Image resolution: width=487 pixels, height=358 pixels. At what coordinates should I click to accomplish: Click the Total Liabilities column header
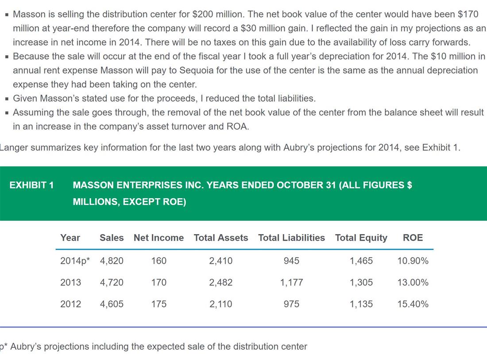[291, 238]
